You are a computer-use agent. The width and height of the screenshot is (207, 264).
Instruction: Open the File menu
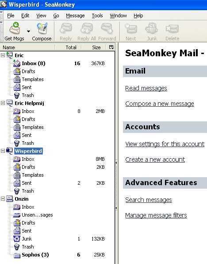[x=11, y=16]
